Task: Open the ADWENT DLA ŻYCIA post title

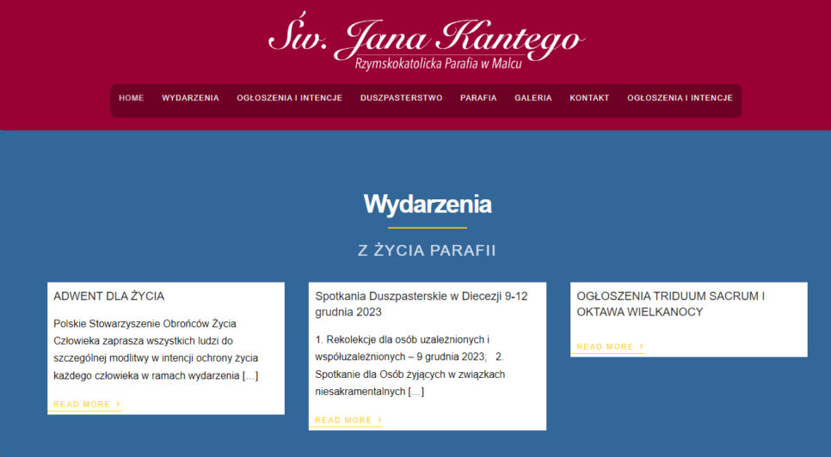Action: coord(108,296)
